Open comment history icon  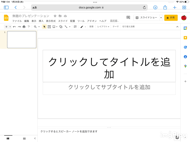[x=128, y=18]
